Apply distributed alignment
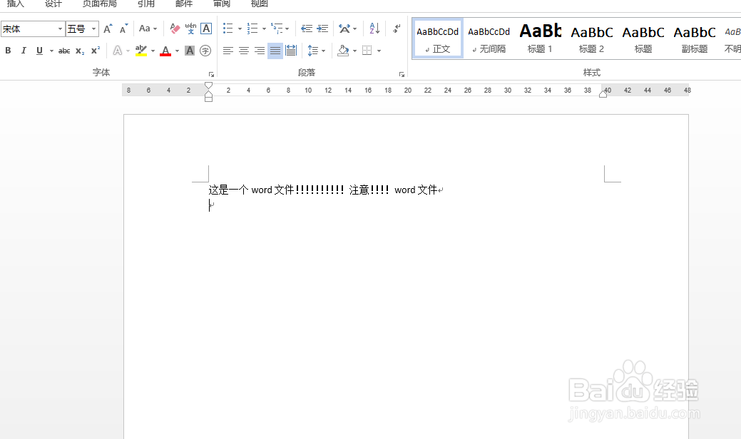Screen dimensions: 741x439 [291, 51]
